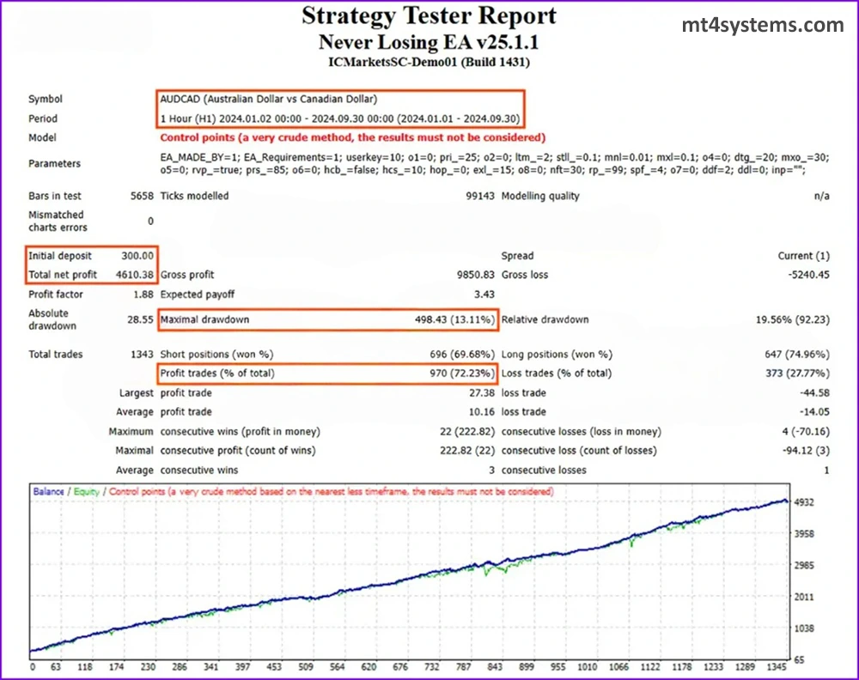Click the Profit trades 970 (72.23%) box
The height and width of the screenshot is (680, 859).
click(326, 373)
